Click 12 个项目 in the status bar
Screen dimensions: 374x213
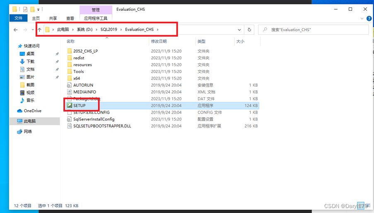point(23,206)
